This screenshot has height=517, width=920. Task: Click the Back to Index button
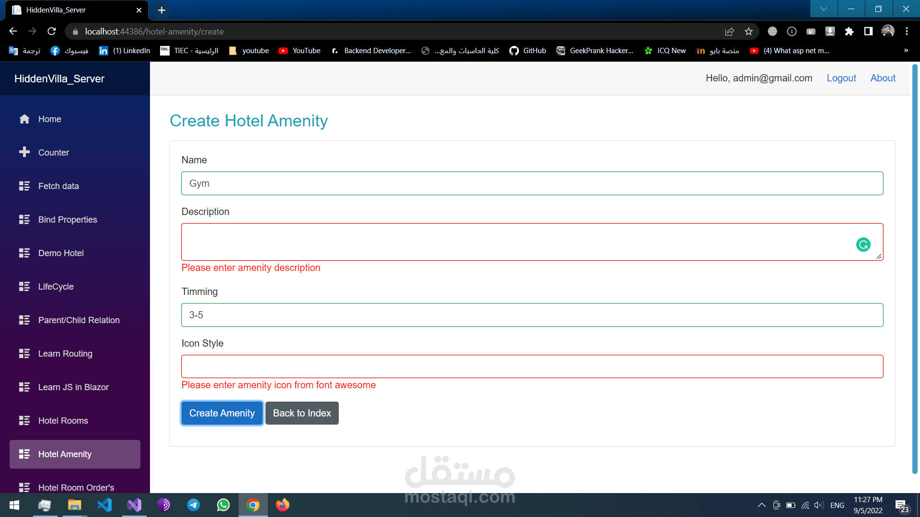tap(302, 413)
